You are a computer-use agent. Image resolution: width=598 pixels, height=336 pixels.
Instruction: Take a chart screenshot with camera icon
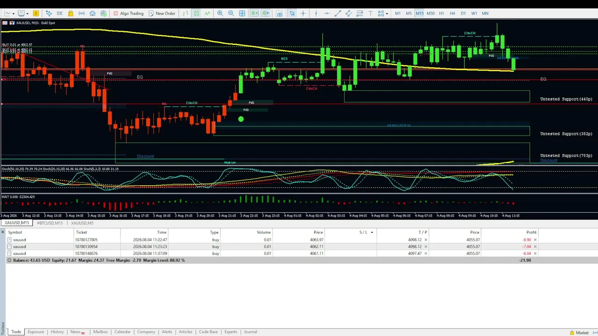[279, 13]
